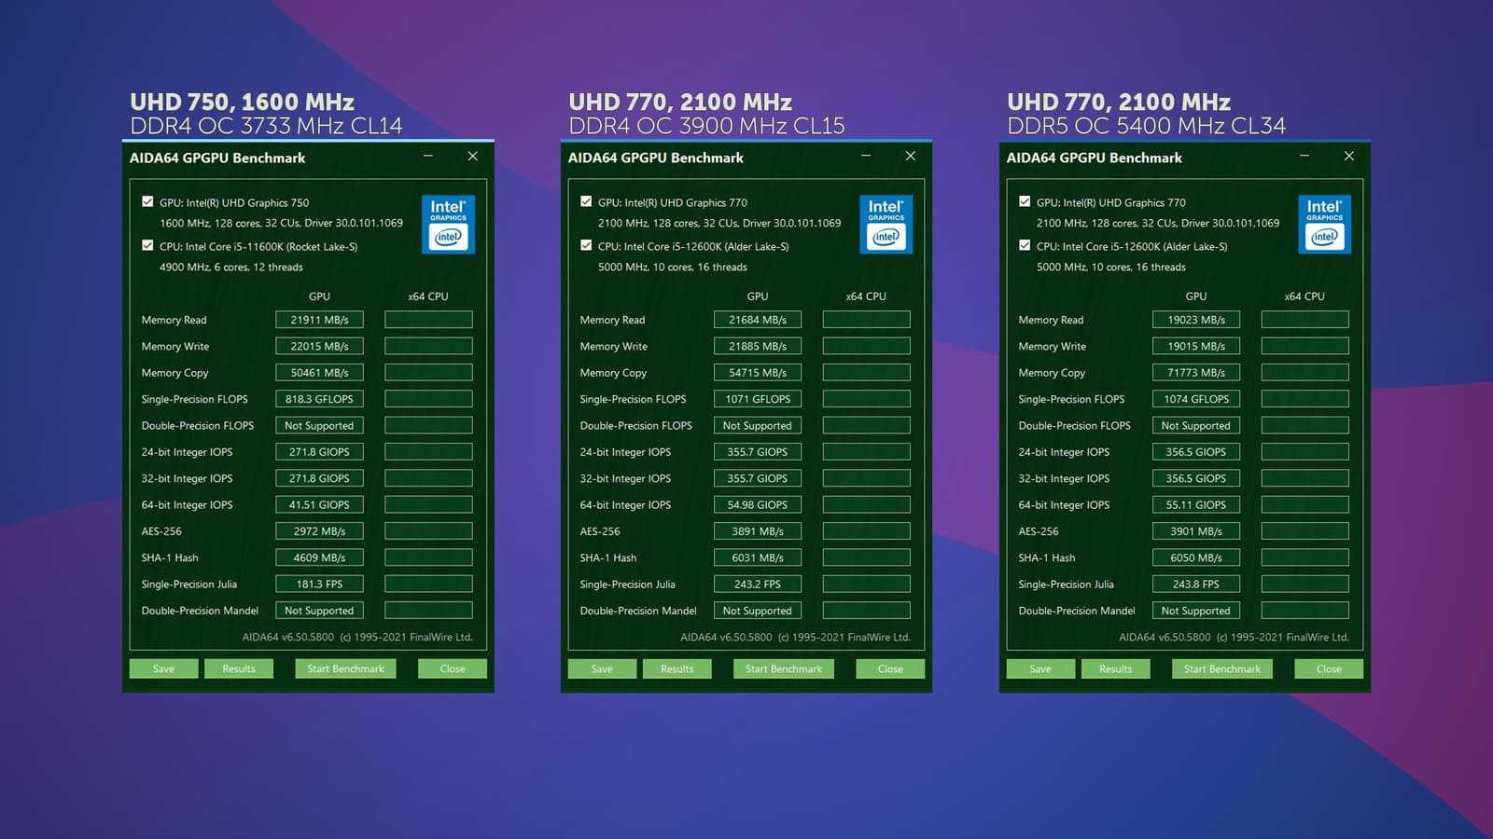The height and width of the screenshot is (839, 1493).
Task: Click heading UHD 750, 1600 MHz
Action: pos(242,102)
